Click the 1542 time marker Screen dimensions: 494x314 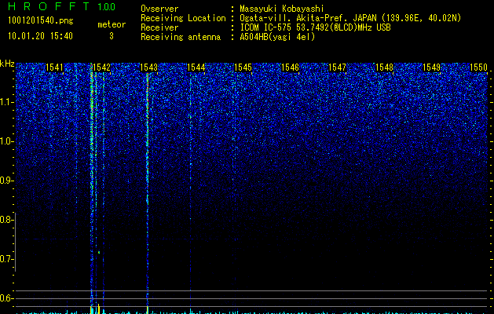coord(102,68)
